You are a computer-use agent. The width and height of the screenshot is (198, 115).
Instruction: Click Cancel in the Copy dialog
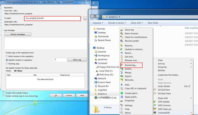coord(69,95)
